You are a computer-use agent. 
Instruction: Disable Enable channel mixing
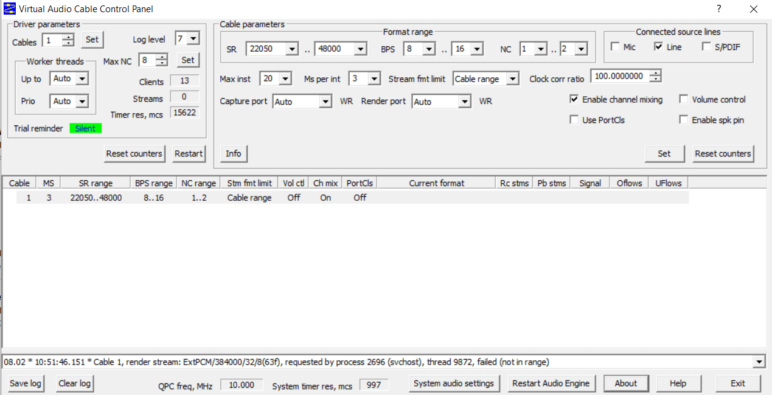(573, 99)
